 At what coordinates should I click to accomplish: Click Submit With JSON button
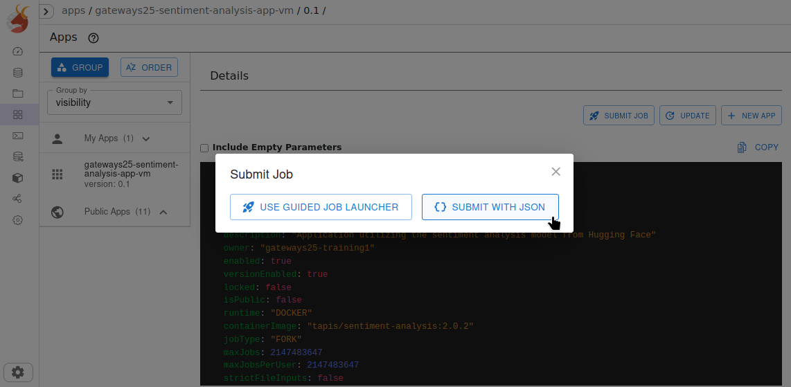tap(490, 207)
